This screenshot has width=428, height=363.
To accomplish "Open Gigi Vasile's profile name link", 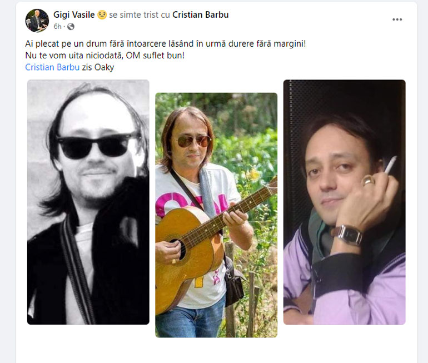I will (x=74, y=15).
